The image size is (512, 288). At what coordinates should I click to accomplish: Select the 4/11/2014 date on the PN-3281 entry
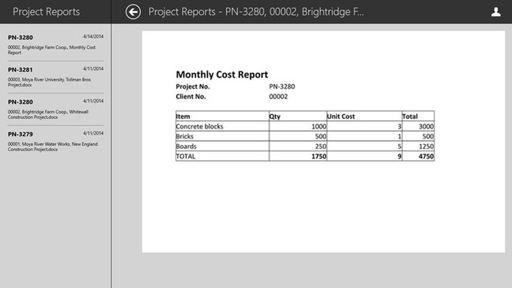(x=93, y=69)
